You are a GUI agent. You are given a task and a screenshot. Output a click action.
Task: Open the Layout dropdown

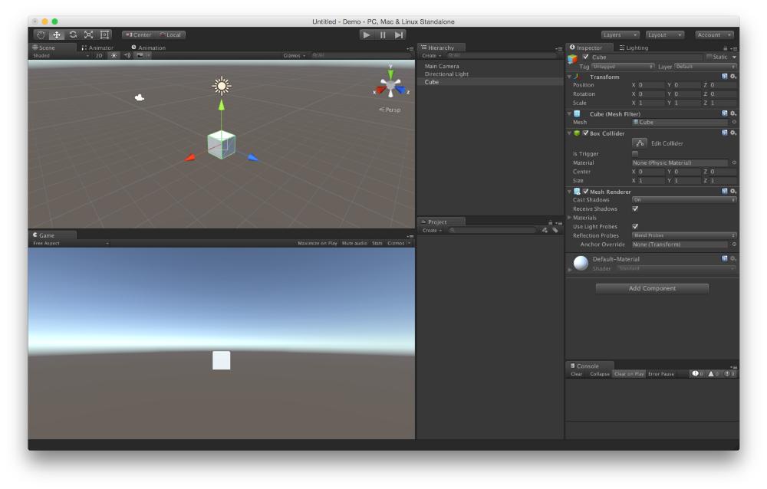click(664, 34)
